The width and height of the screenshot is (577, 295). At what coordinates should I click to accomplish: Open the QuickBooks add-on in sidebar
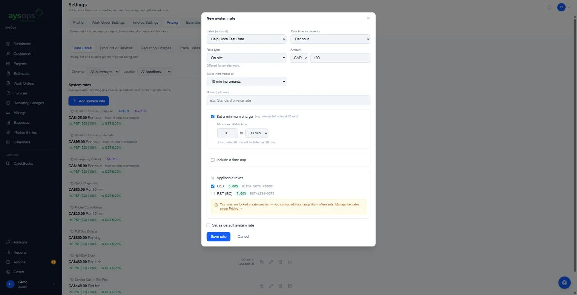(23, 164)
